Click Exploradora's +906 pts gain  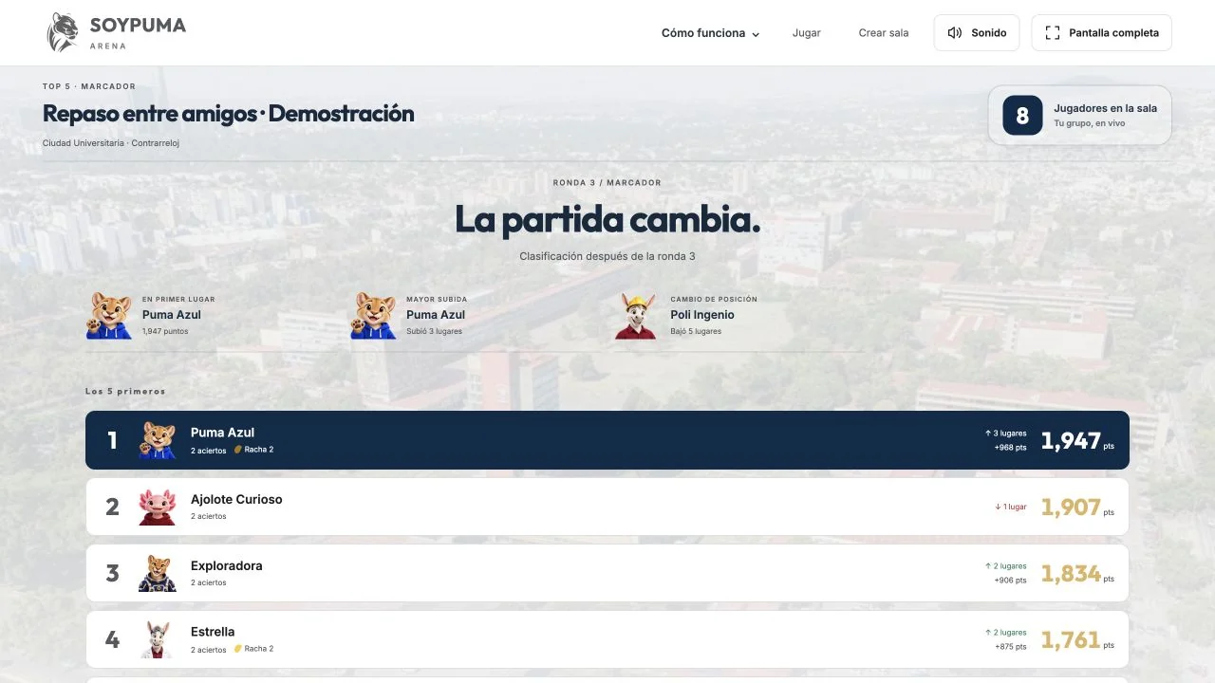(1010, 581)
